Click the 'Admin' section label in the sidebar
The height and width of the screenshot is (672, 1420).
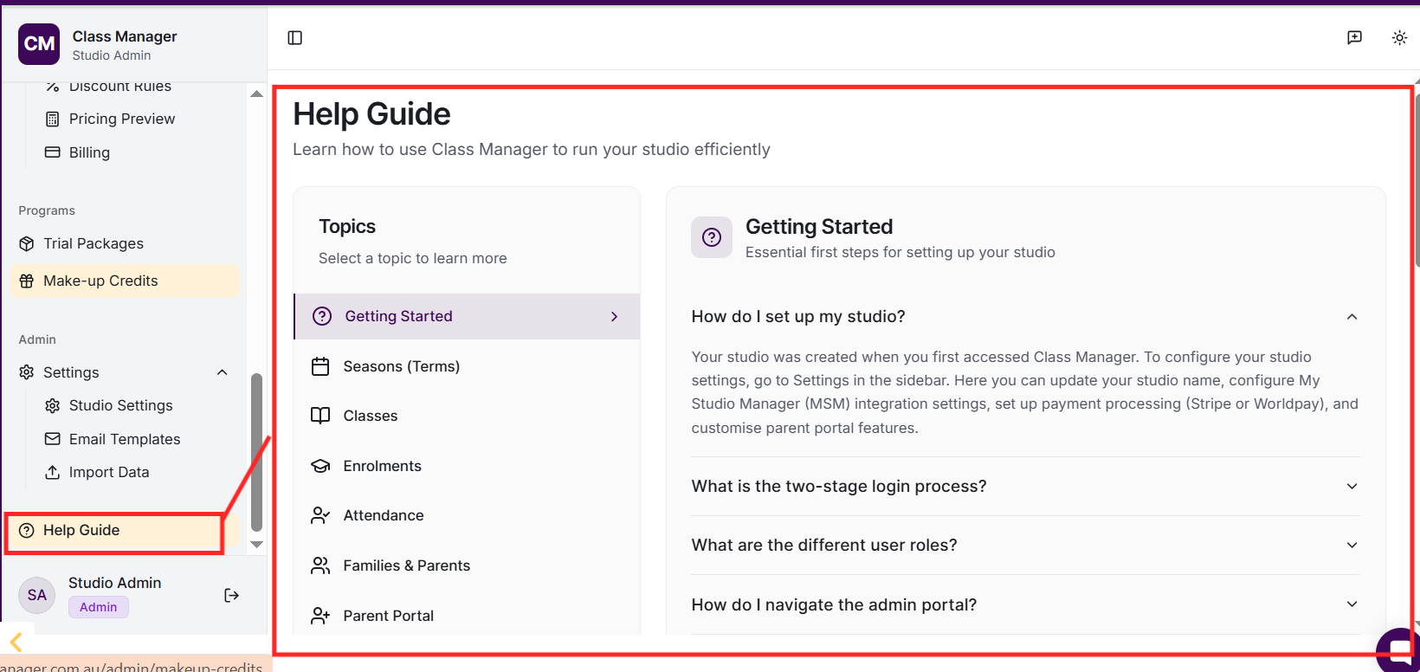[x=37, y=340]
